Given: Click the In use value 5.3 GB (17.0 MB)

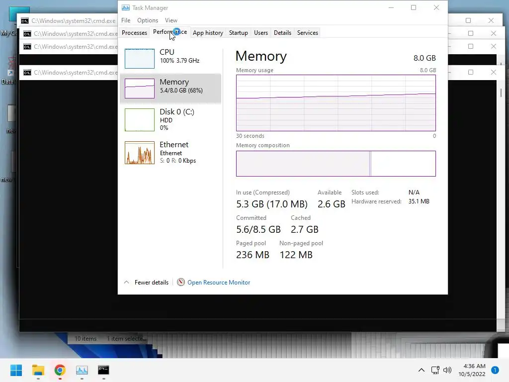Looking at the screenshot, I should click(272, 204).
